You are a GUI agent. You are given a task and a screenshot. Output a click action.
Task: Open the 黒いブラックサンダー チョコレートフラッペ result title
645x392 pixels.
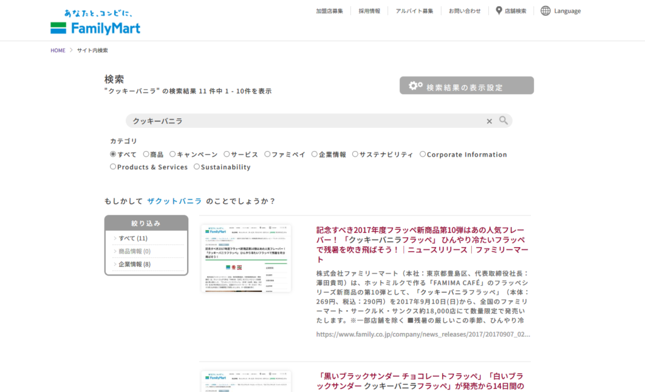pyautogui.click(x=420, y=381)
